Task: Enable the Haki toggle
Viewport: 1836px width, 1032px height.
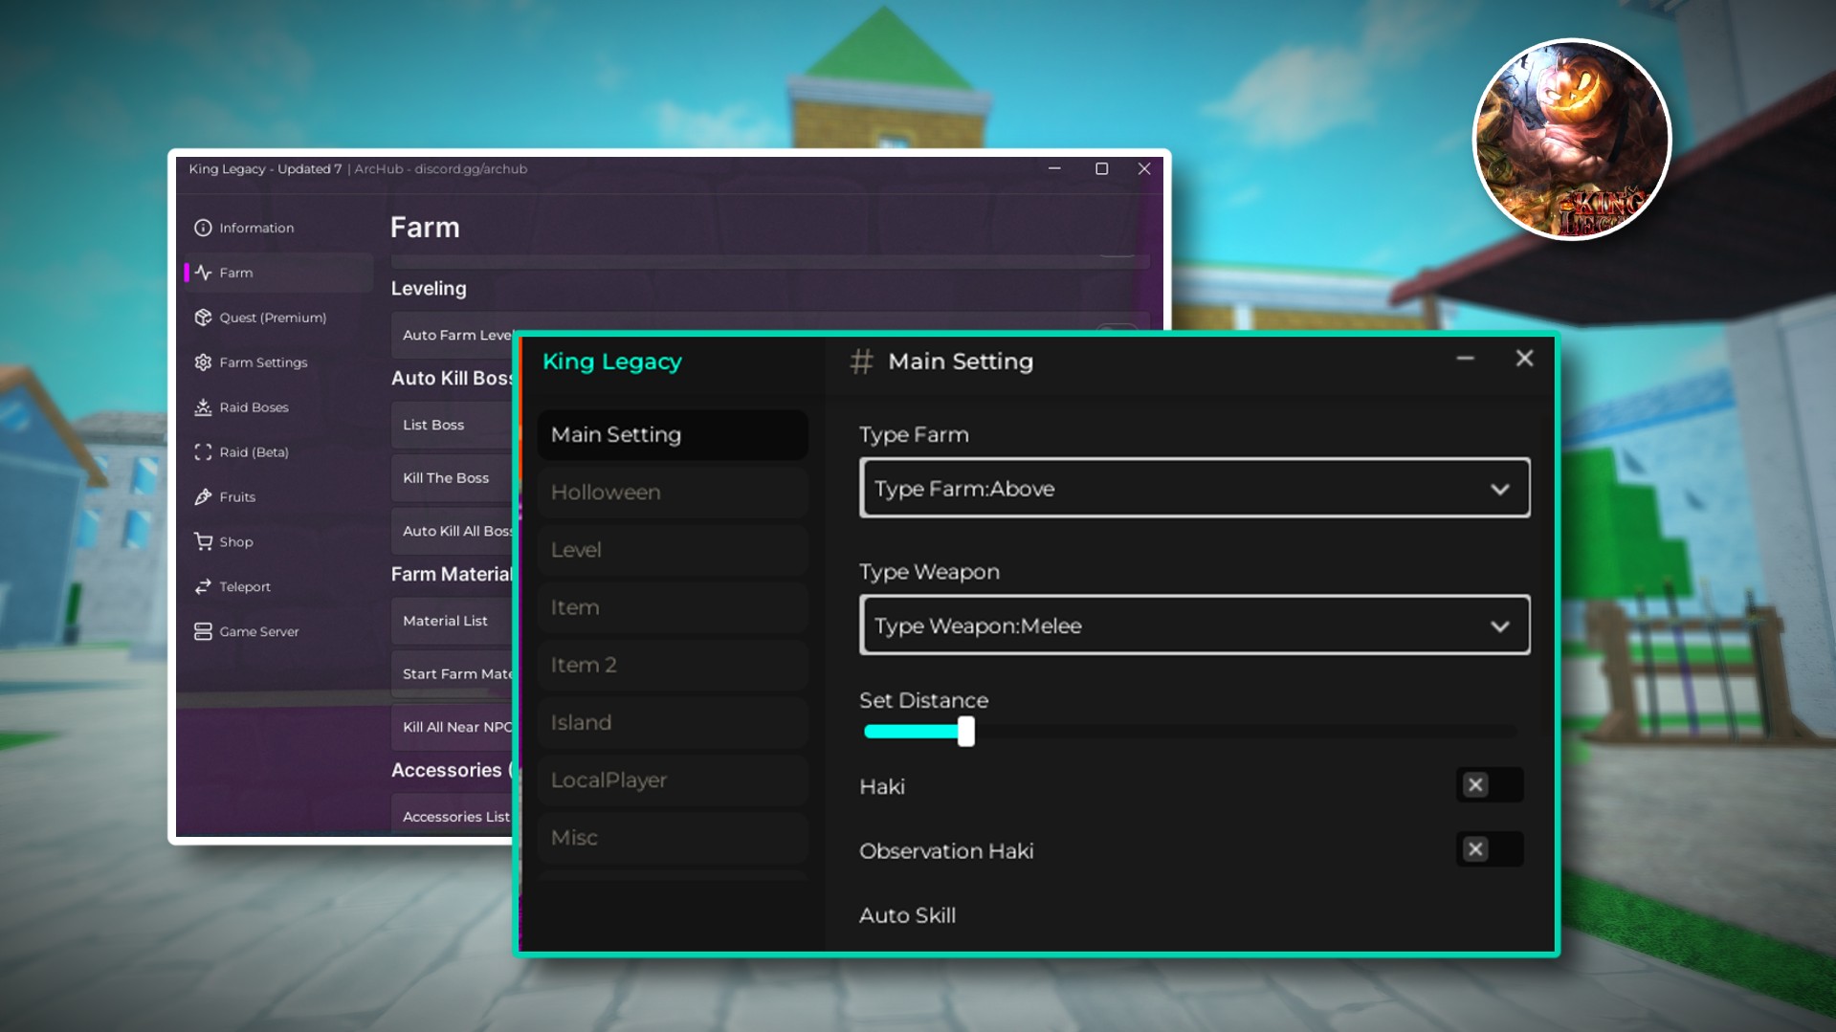Action: pos(1488,785)
